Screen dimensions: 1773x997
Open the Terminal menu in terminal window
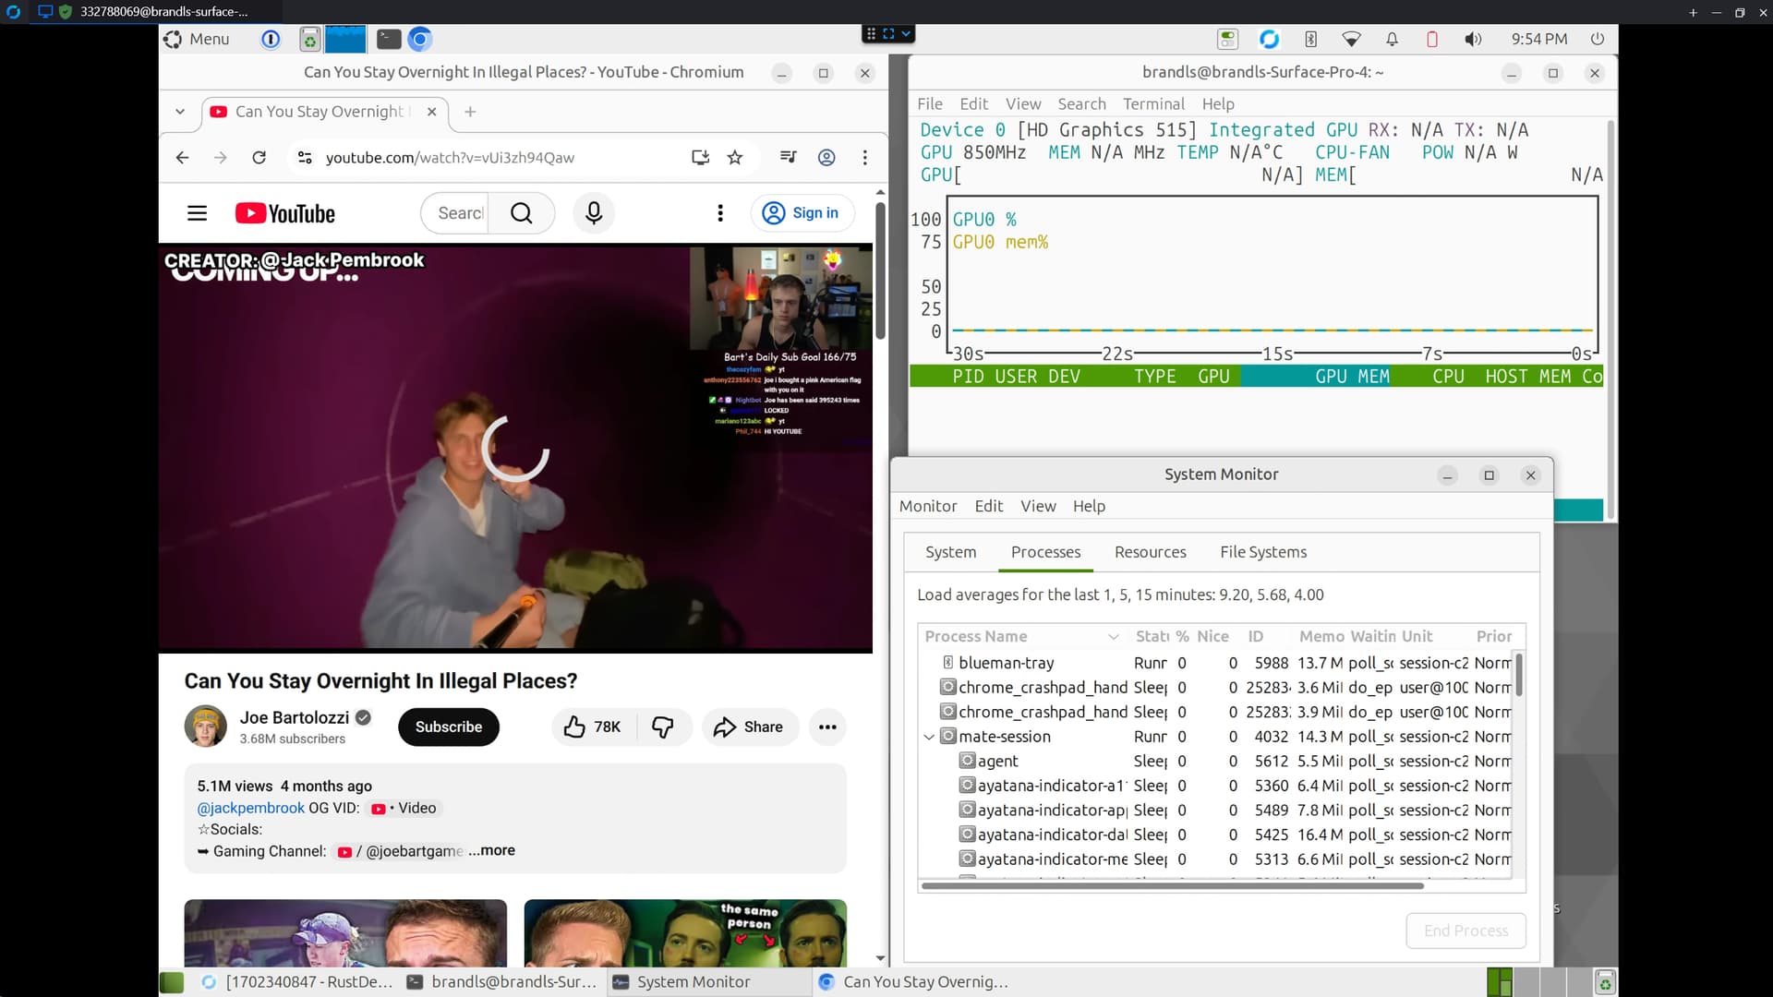click(x=1153, y=104)
